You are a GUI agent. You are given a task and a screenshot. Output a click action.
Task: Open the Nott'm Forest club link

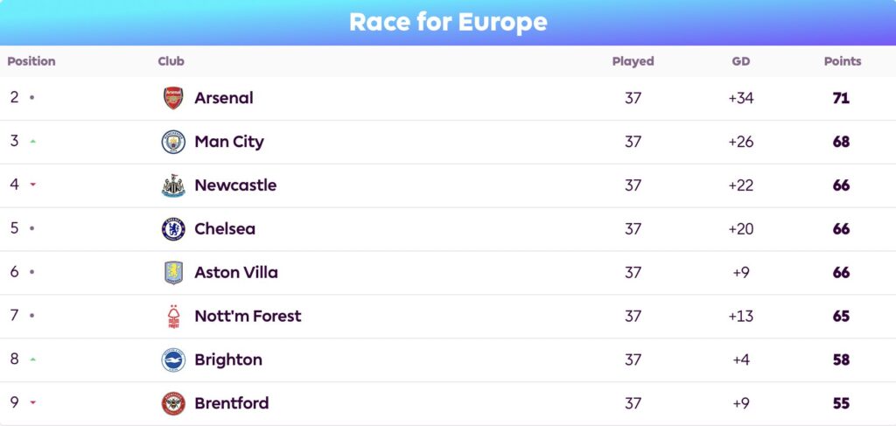point(248,317)
